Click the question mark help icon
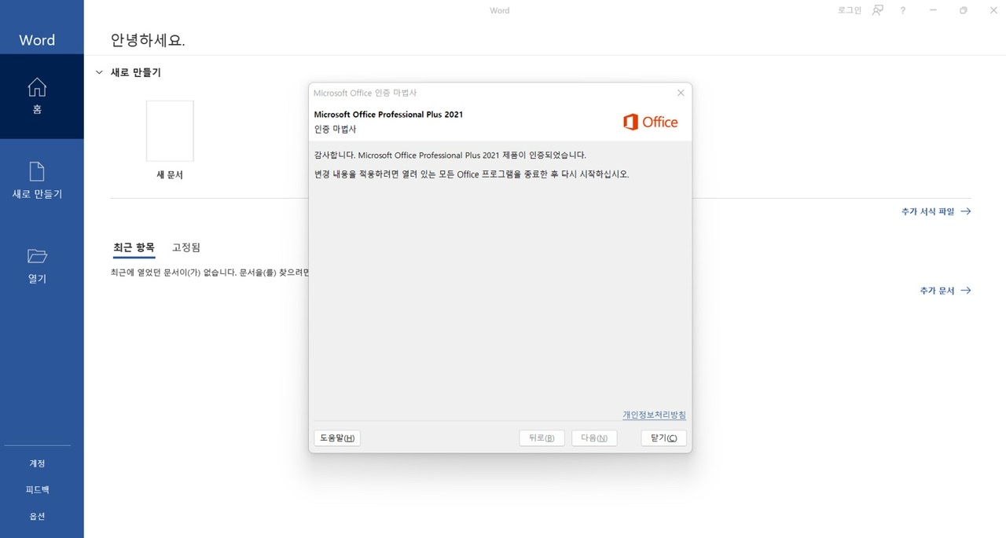 point(903,10)
